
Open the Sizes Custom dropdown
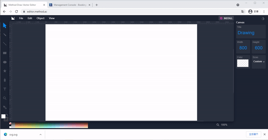(x=259, y=62)
